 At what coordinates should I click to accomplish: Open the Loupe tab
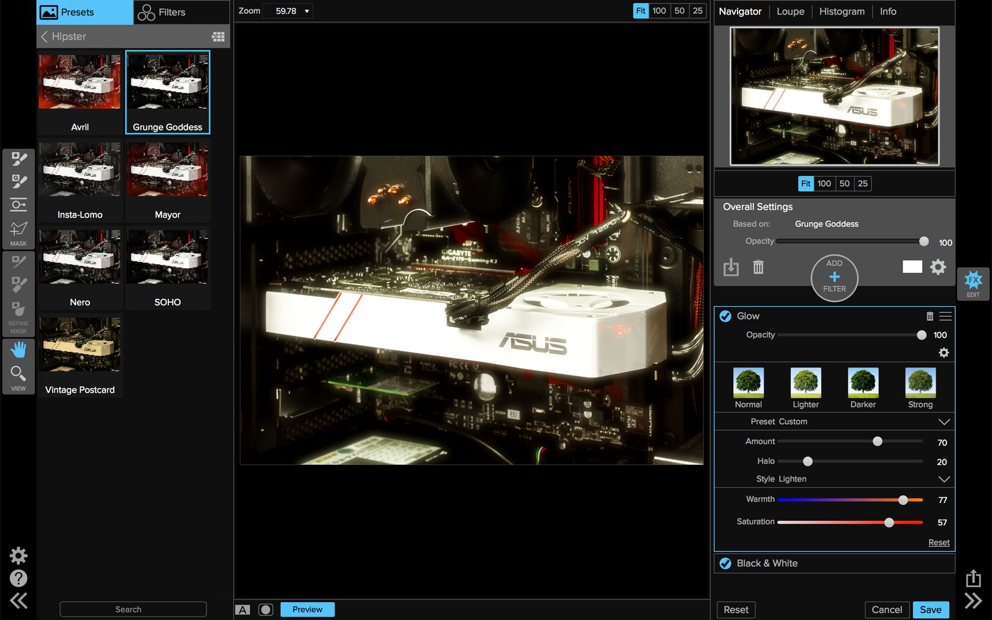coord(790,12)
